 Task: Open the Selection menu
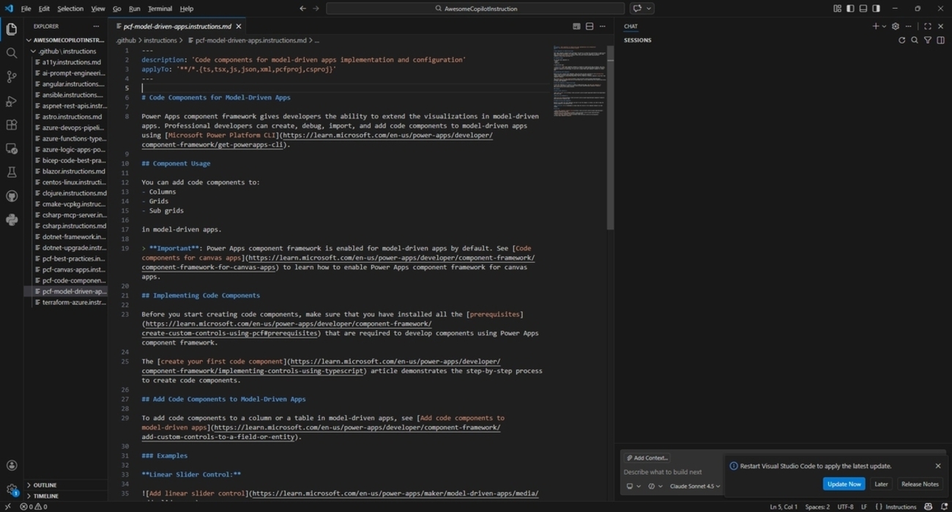(x=70, y=9)
